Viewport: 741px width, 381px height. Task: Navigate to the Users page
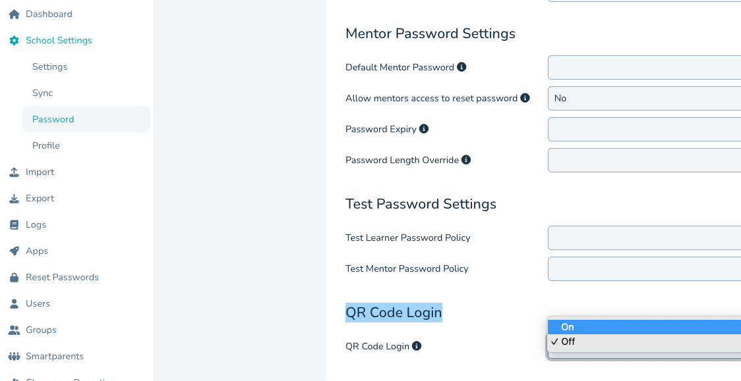coord(38,303)
